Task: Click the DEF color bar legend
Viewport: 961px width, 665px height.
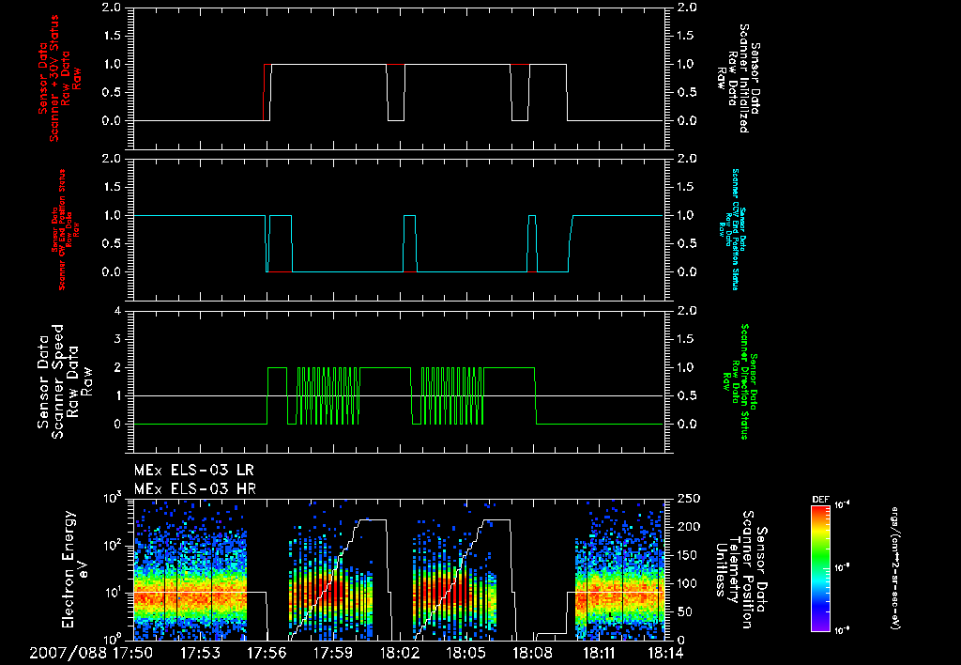Action: pos(820,568)
